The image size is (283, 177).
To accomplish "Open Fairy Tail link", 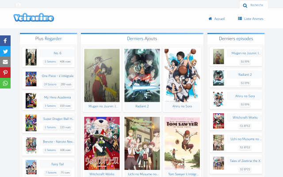I will 57,164.
